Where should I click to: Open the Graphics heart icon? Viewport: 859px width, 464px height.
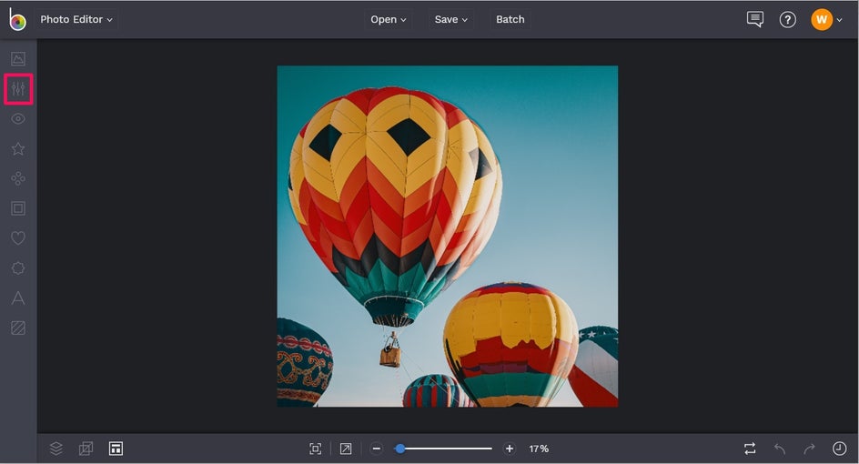(x=18, y=237)
